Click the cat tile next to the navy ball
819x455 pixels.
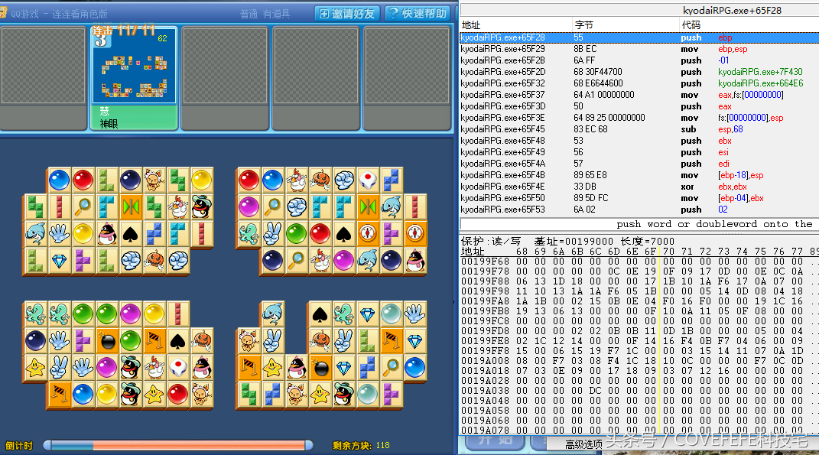[x=154, y=180]
